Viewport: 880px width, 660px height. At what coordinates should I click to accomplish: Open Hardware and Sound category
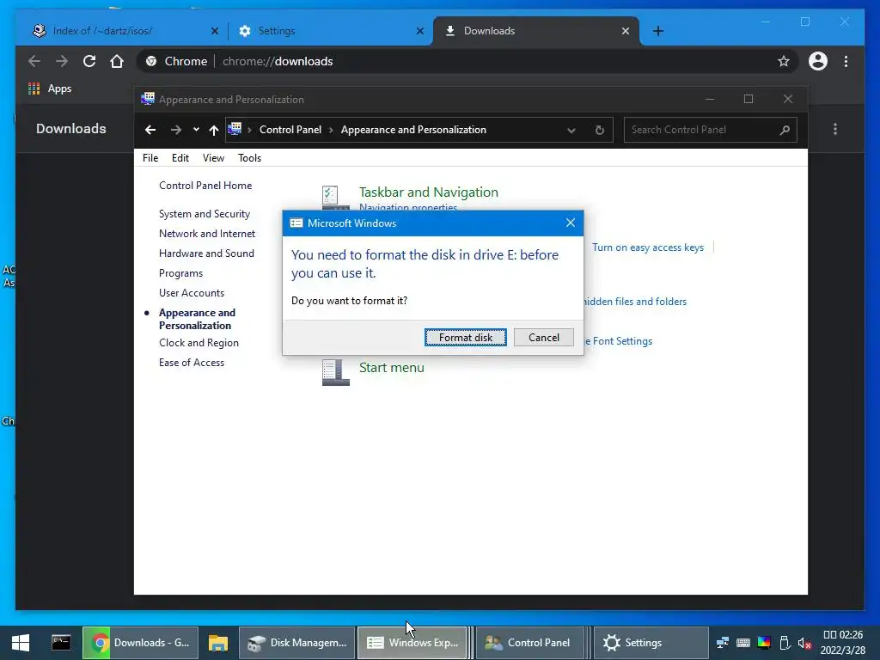click(x=206, y=254)
